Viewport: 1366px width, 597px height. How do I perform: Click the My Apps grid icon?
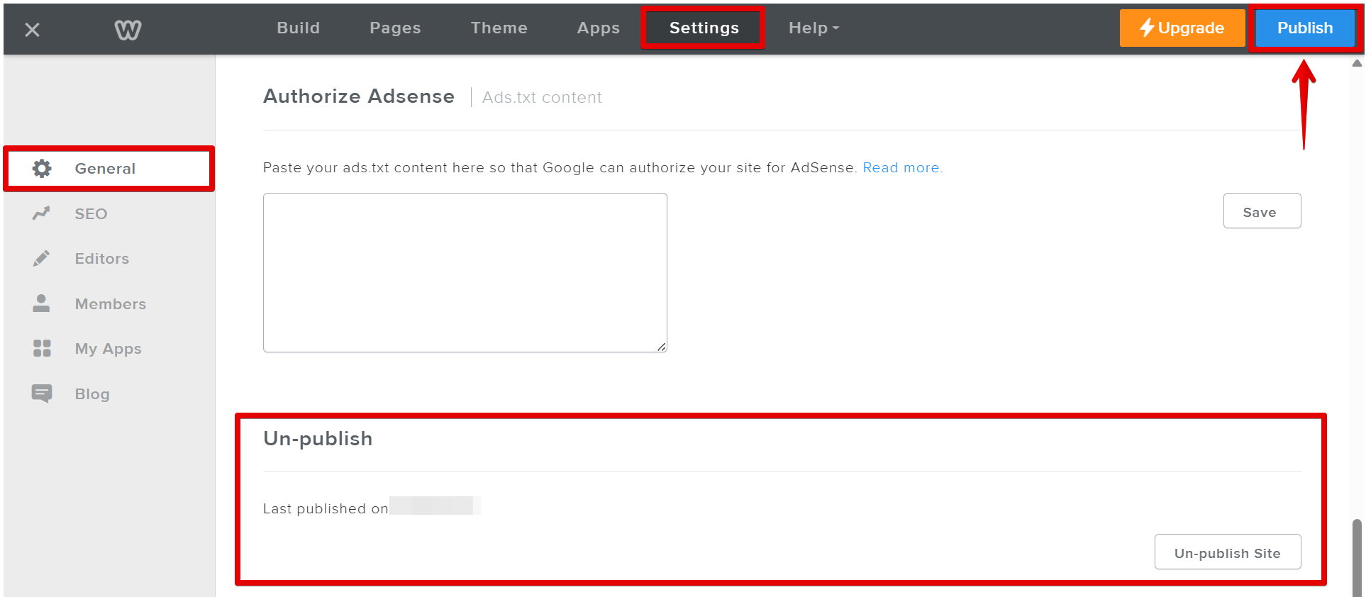point(42,348)
